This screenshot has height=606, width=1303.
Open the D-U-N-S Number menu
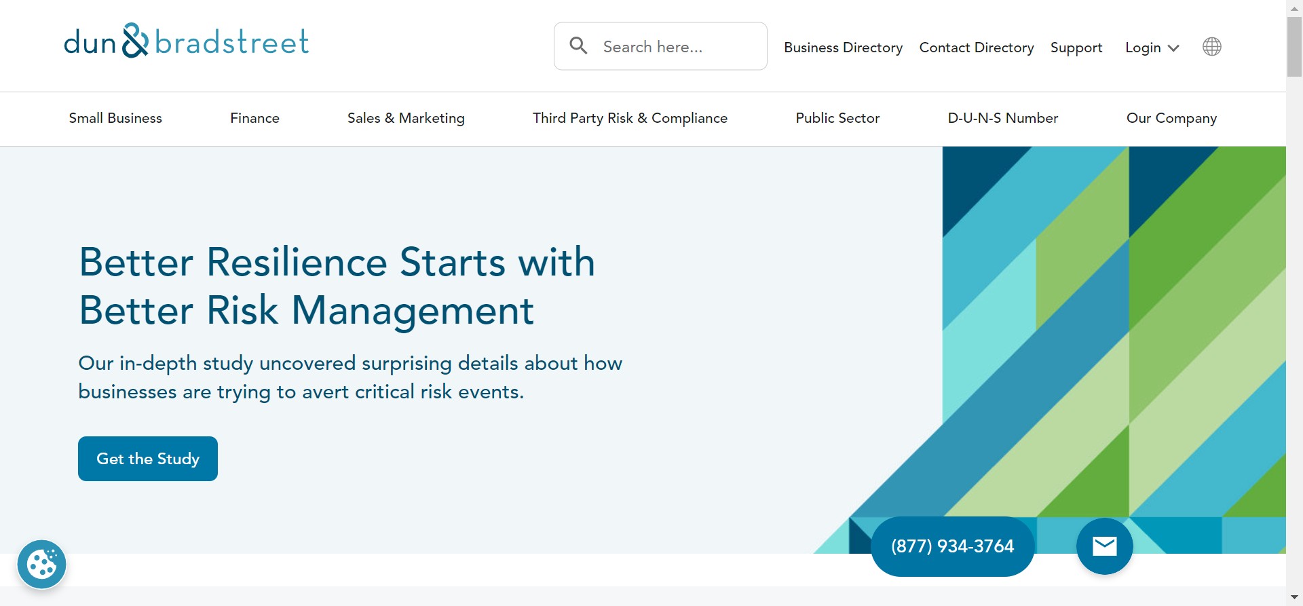1002,118
